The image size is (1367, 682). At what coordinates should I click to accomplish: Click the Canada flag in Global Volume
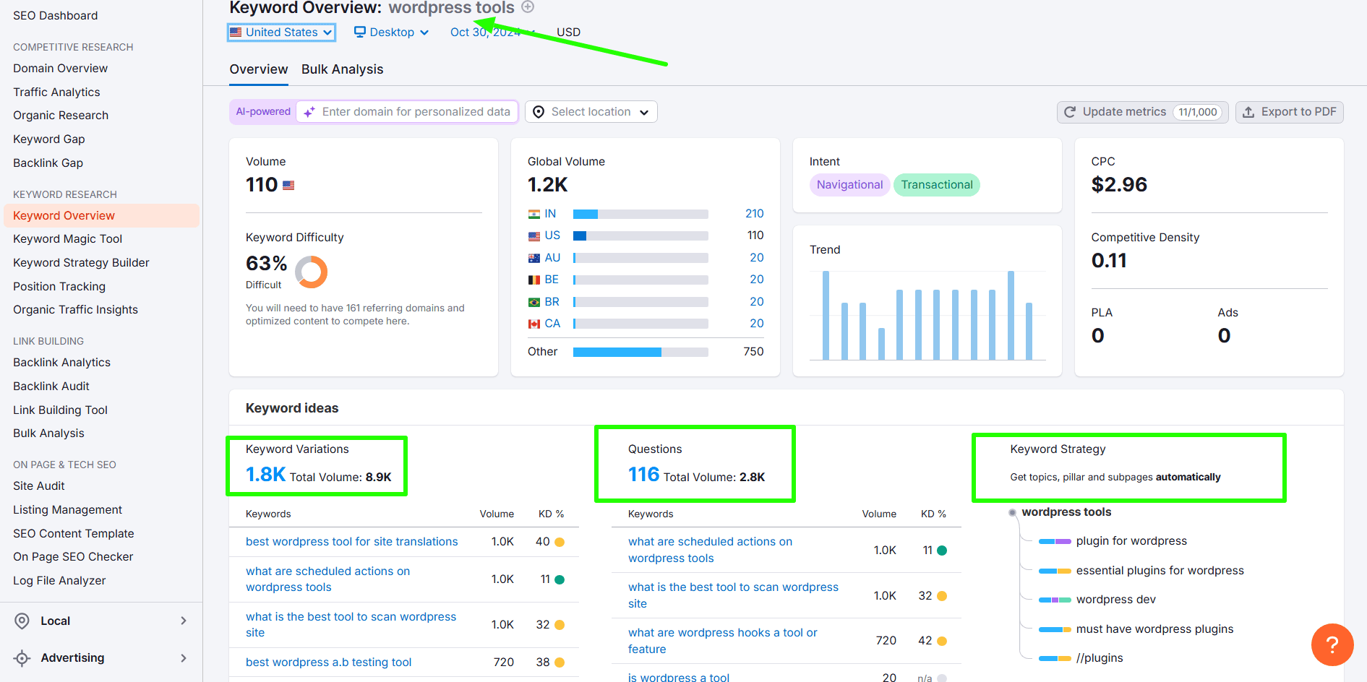coord(534,324)
